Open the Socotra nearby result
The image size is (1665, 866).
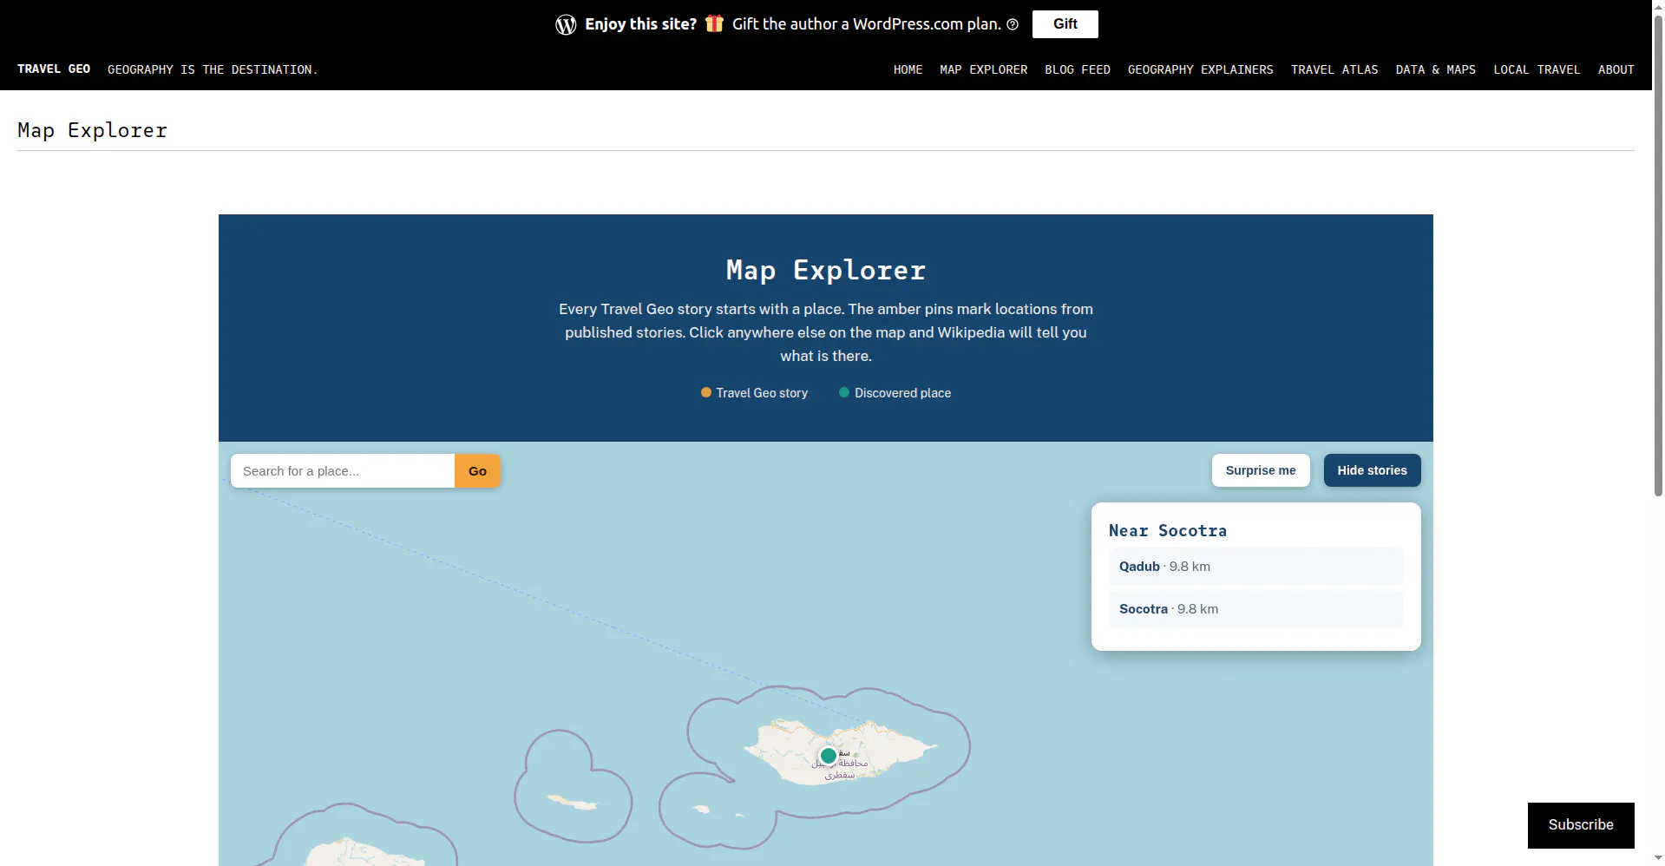coord(1255,609)
